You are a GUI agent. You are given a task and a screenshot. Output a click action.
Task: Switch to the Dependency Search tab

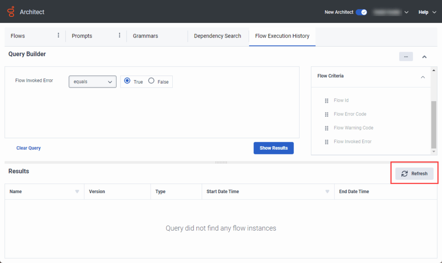pos(218,36)
